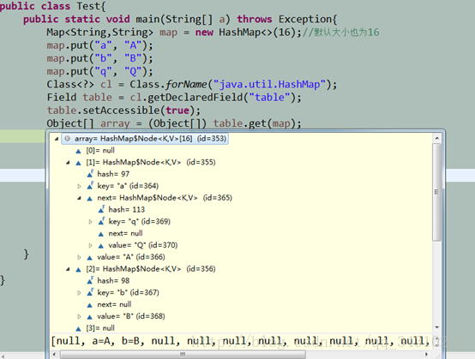
Task: Click triangle icon of [1]= HashMap$Node row
Action: click(79, 163)
